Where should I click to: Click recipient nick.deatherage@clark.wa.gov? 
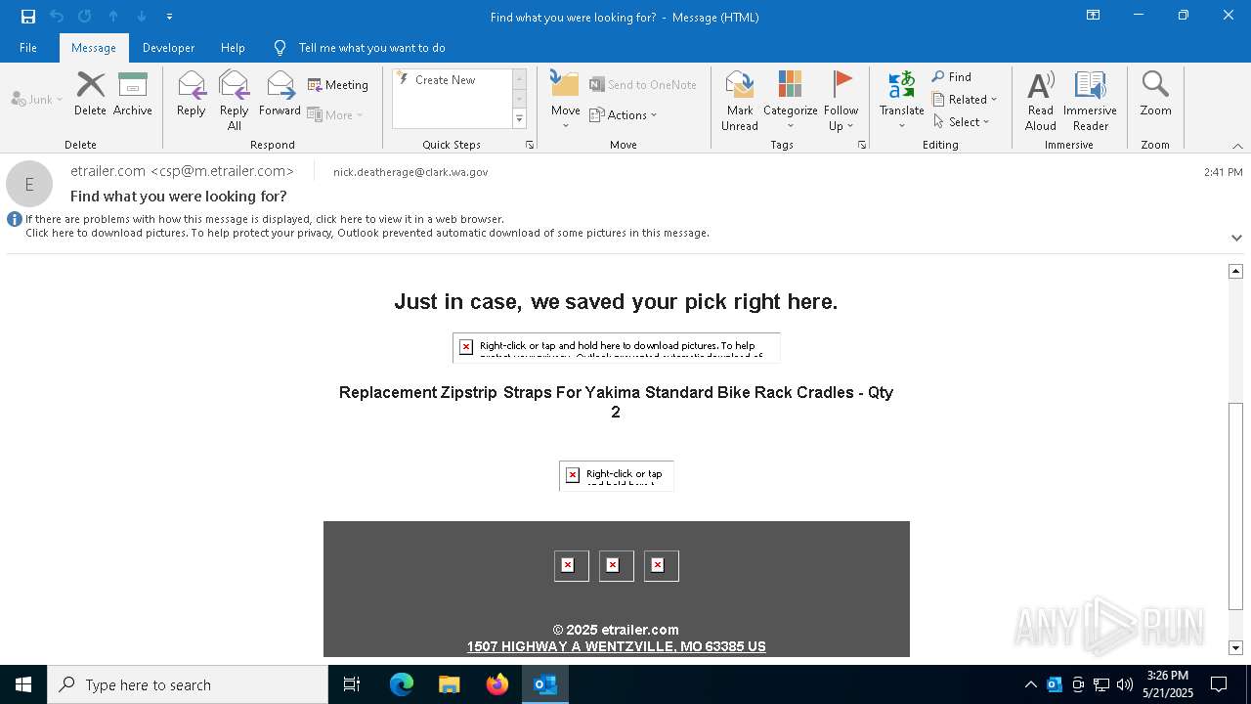(410, 172)
